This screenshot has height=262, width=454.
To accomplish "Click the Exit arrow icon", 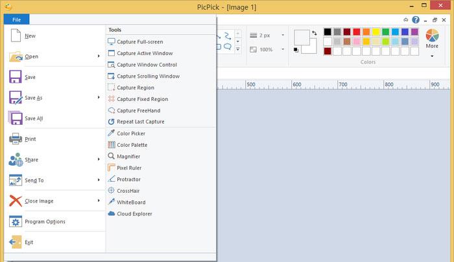I will 16,242.
